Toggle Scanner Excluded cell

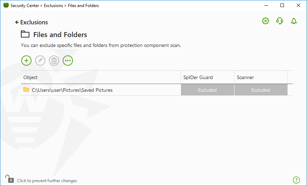pyautogui.click(x=261, y=90)
